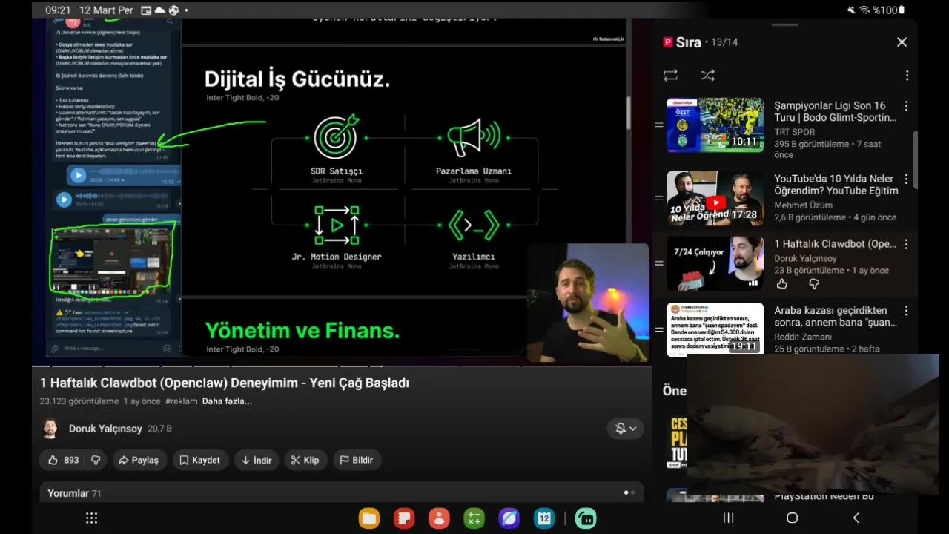
Task: Toggle repeat in the Sıra queue
Action: click(670, 76)
